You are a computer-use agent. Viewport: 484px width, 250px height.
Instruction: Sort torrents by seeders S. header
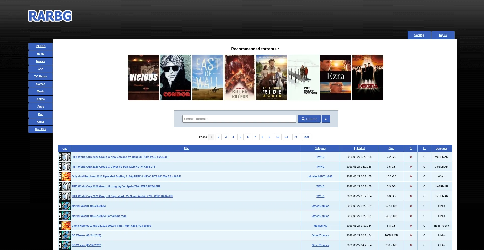pyautogui.click(x=411, y=148)
